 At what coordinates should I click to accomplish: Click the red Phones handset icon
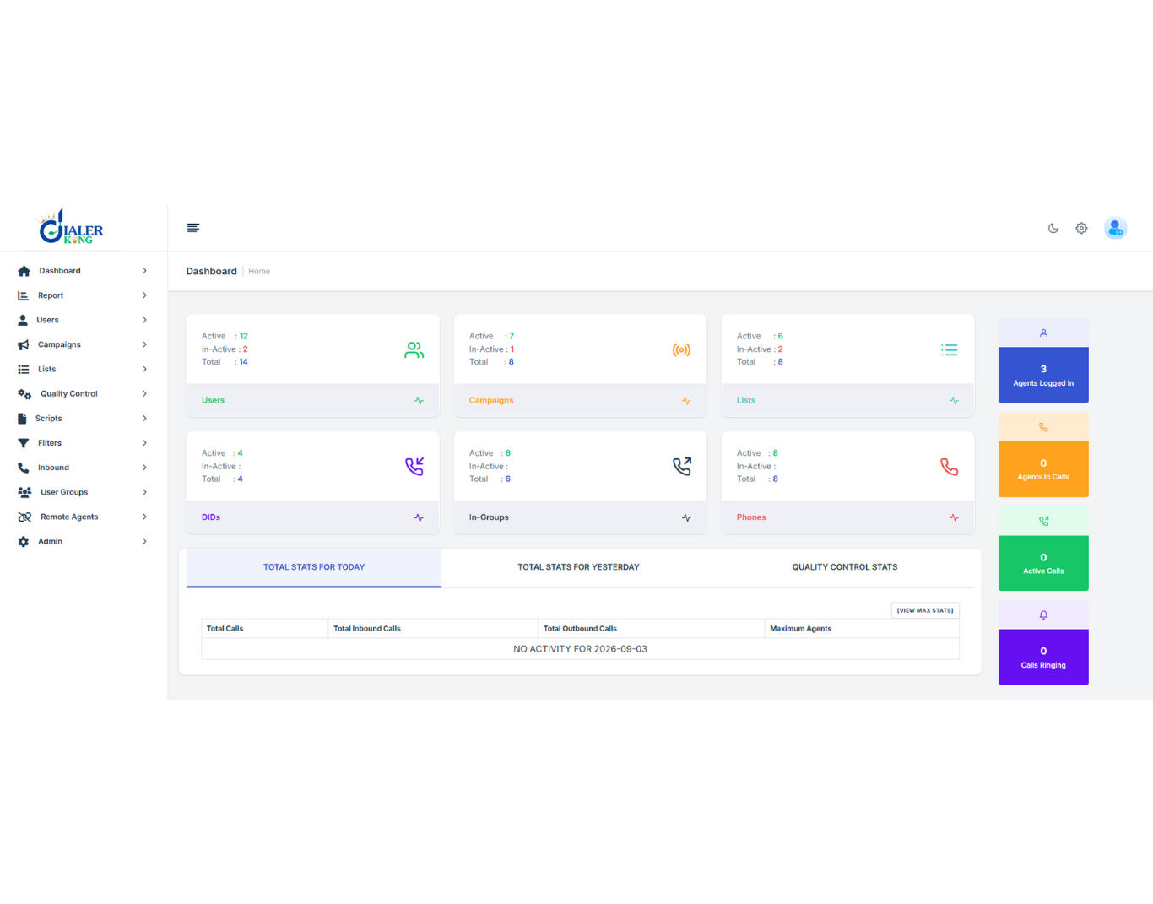point(950,467)
